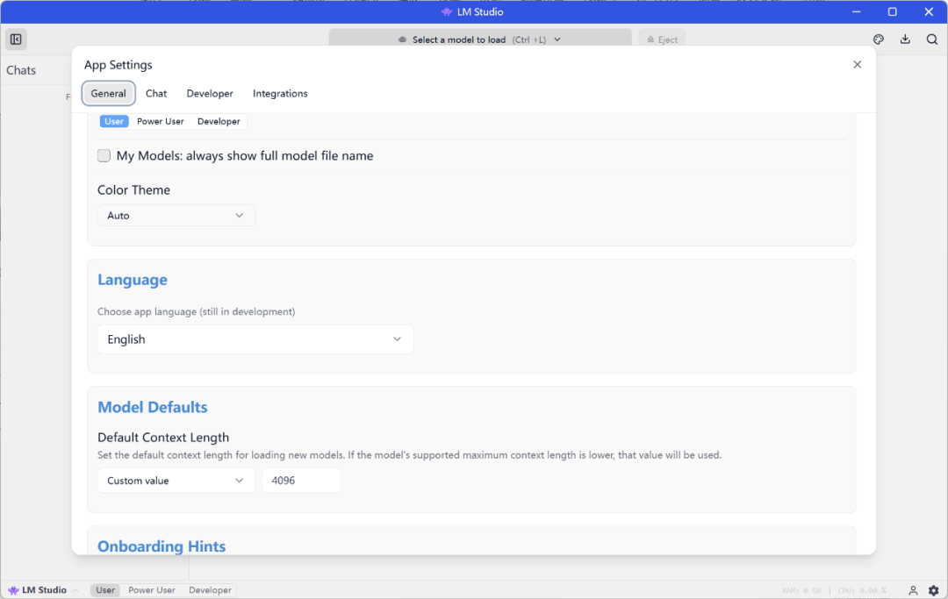Open the Developer settings tab
The image size is (948, 599).
tap(210, 94)
